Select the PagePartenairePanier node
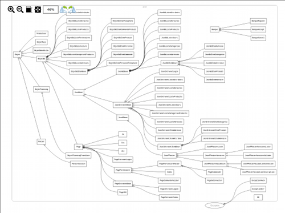This screenshot has width=285, height=213. (x=169, y=164)
